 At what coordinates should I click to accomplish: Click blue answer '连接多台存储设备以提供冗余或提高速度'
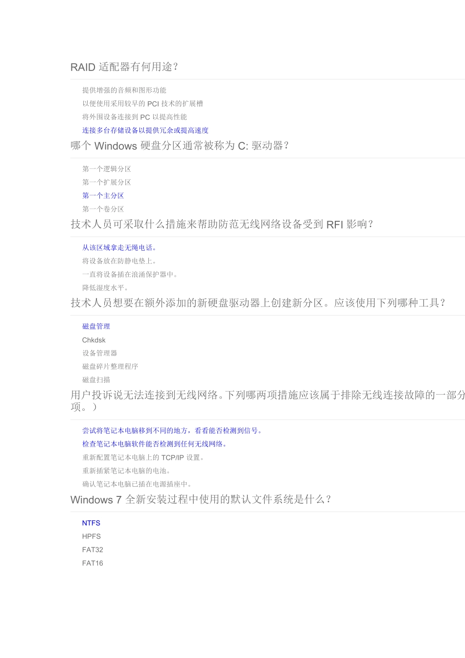145,130
